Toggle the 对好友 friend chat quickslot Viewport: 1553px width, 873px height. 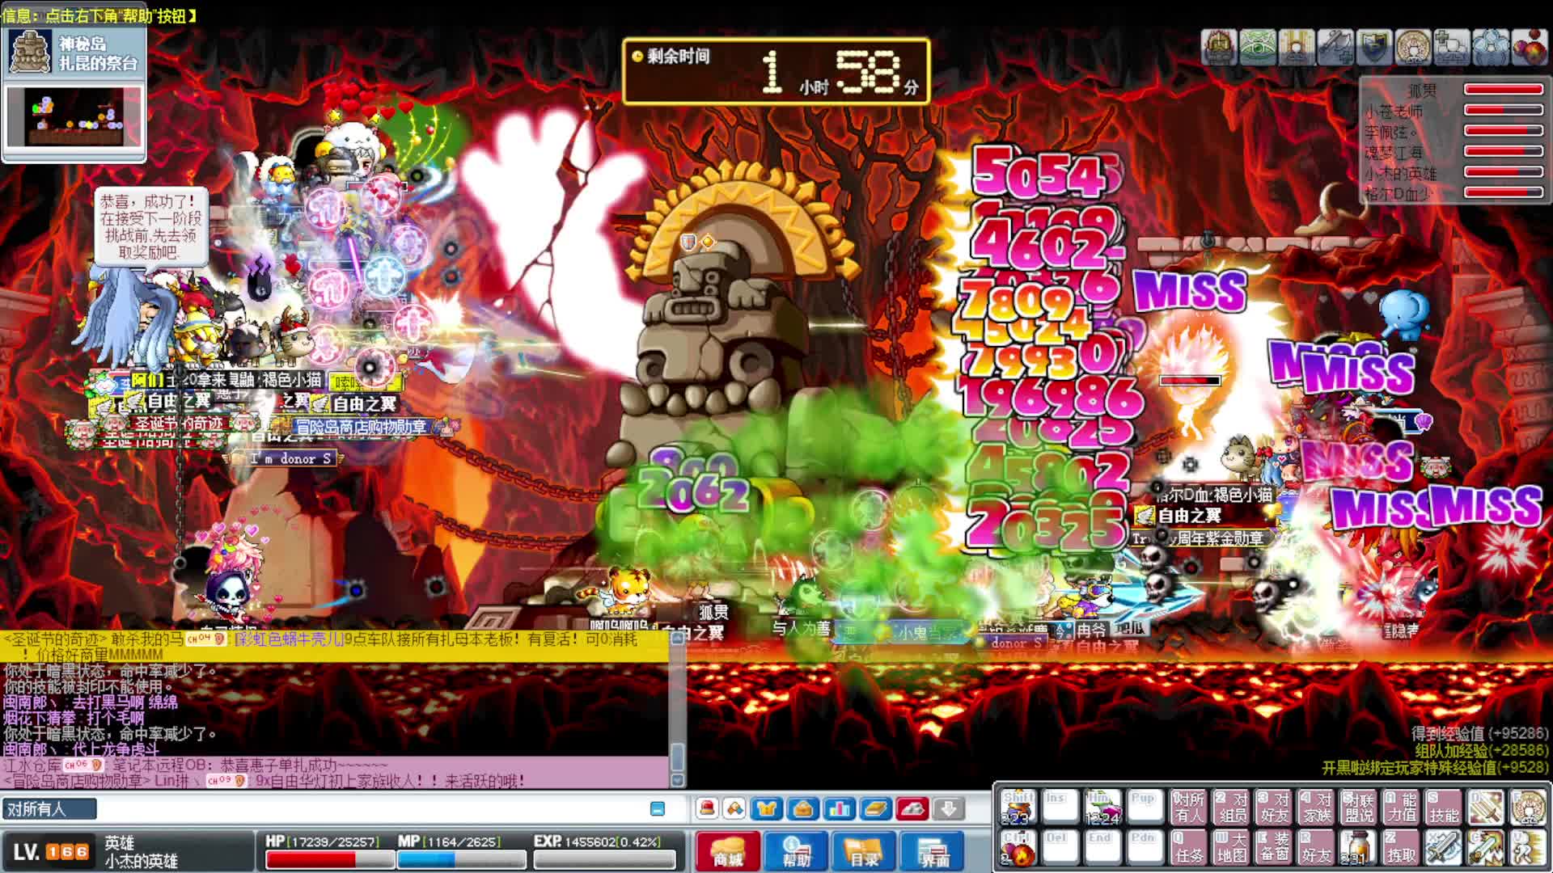point(1273,807)
